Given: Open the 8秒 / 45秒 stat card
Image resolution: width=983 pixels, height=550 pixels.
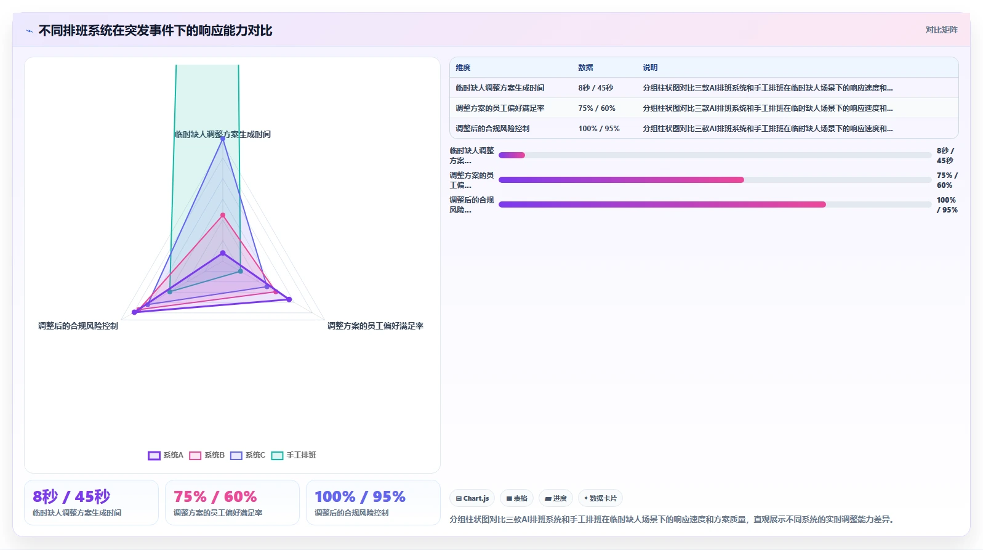Looking at the screenshot, I should point(91,503).
